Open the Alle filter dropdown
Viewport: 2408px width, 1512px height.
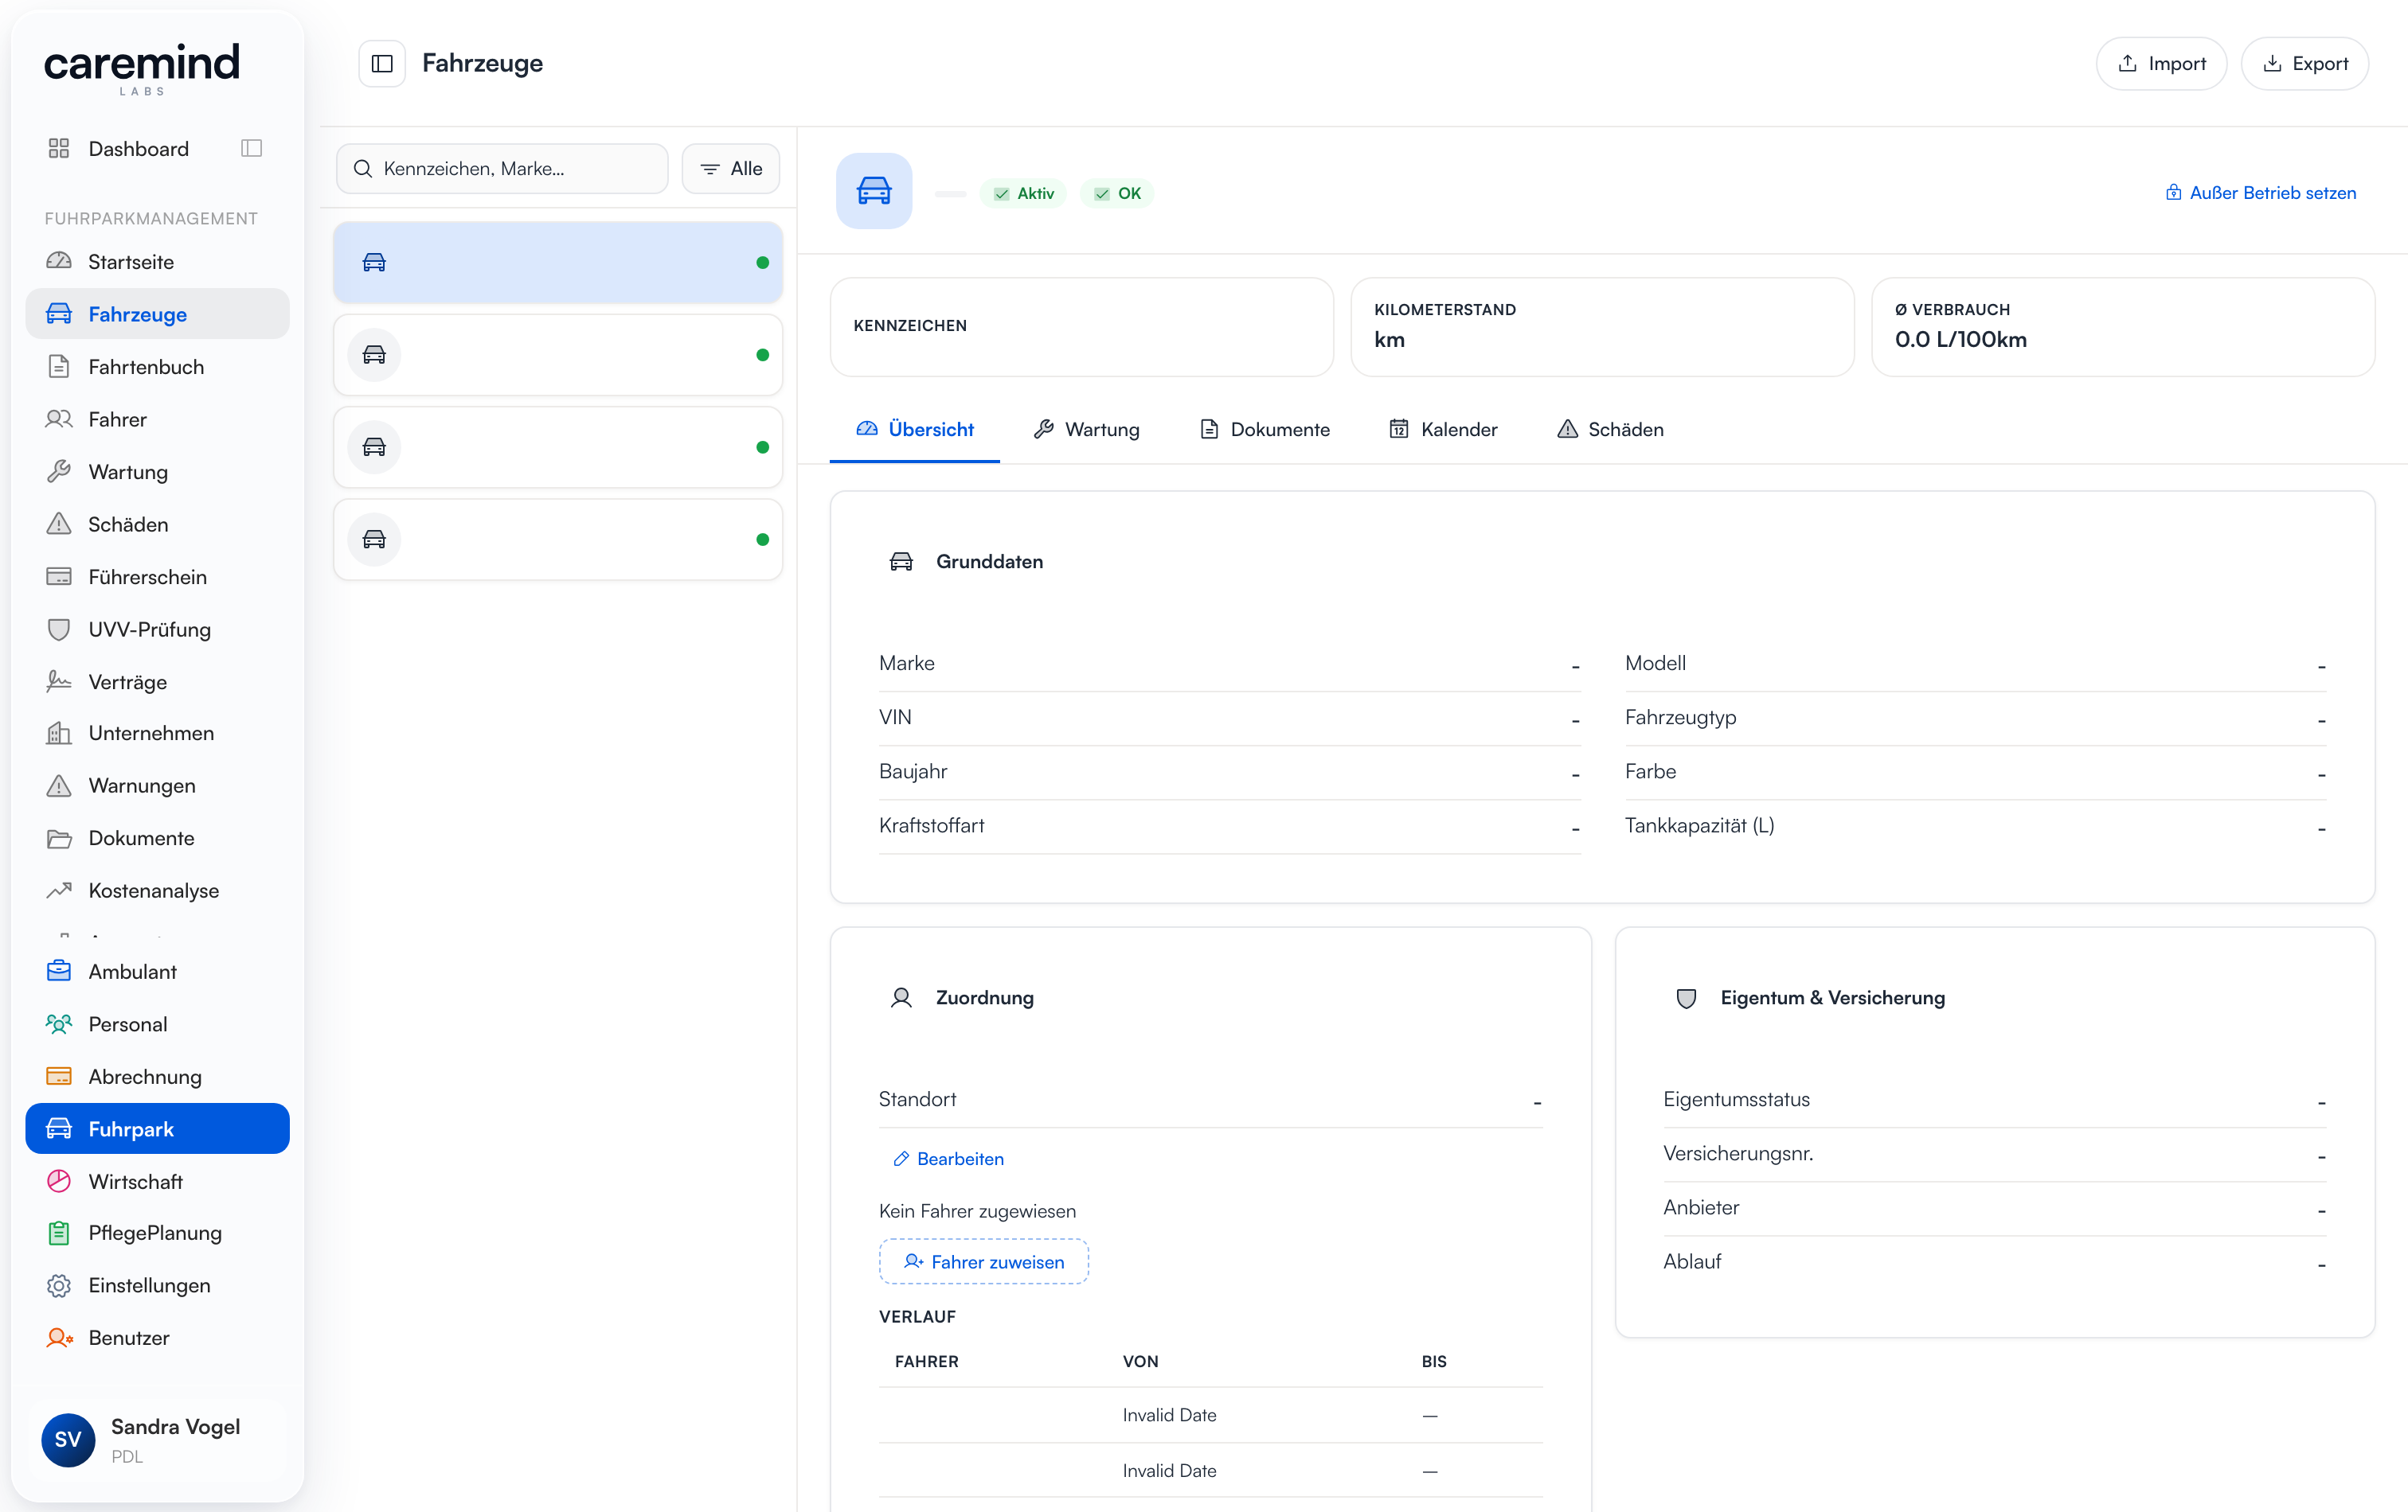coord(731,169)
